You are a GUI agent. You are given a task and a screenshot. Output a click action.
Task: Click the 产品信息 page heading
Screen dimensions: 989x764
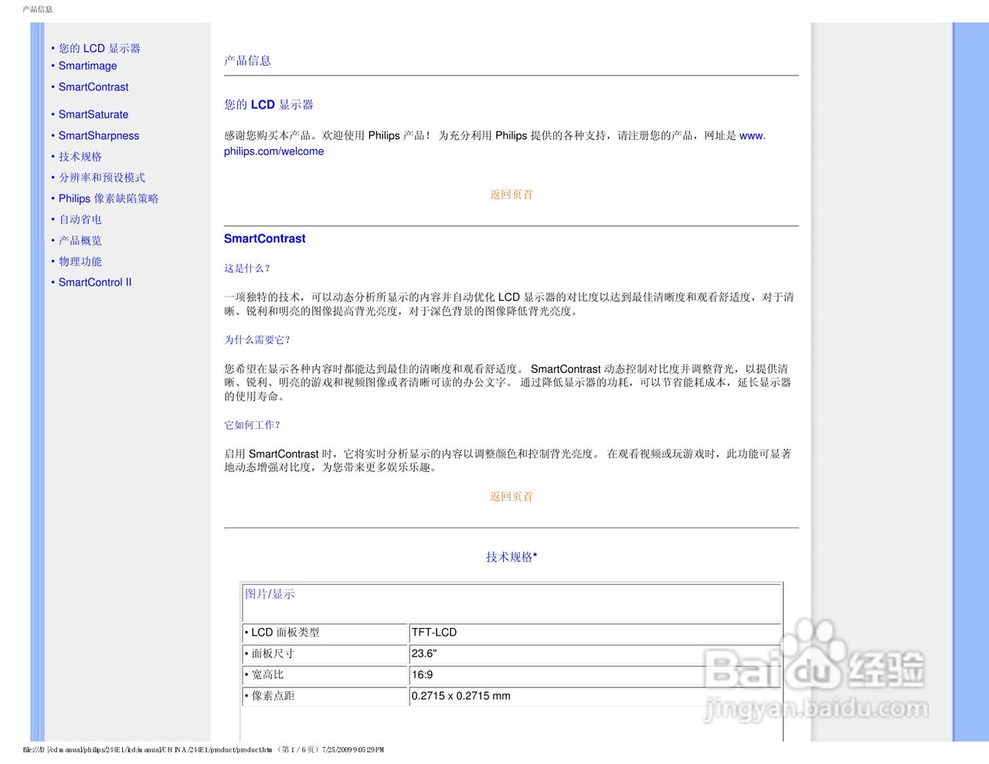(247, 60)
